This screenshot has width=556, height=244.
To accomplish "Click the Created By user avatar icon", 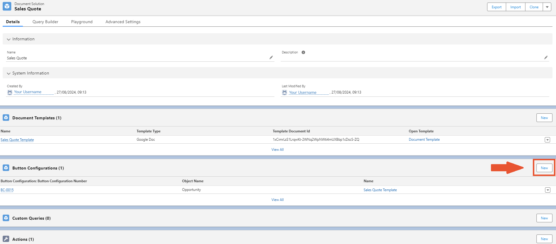I will coord(10,92).
